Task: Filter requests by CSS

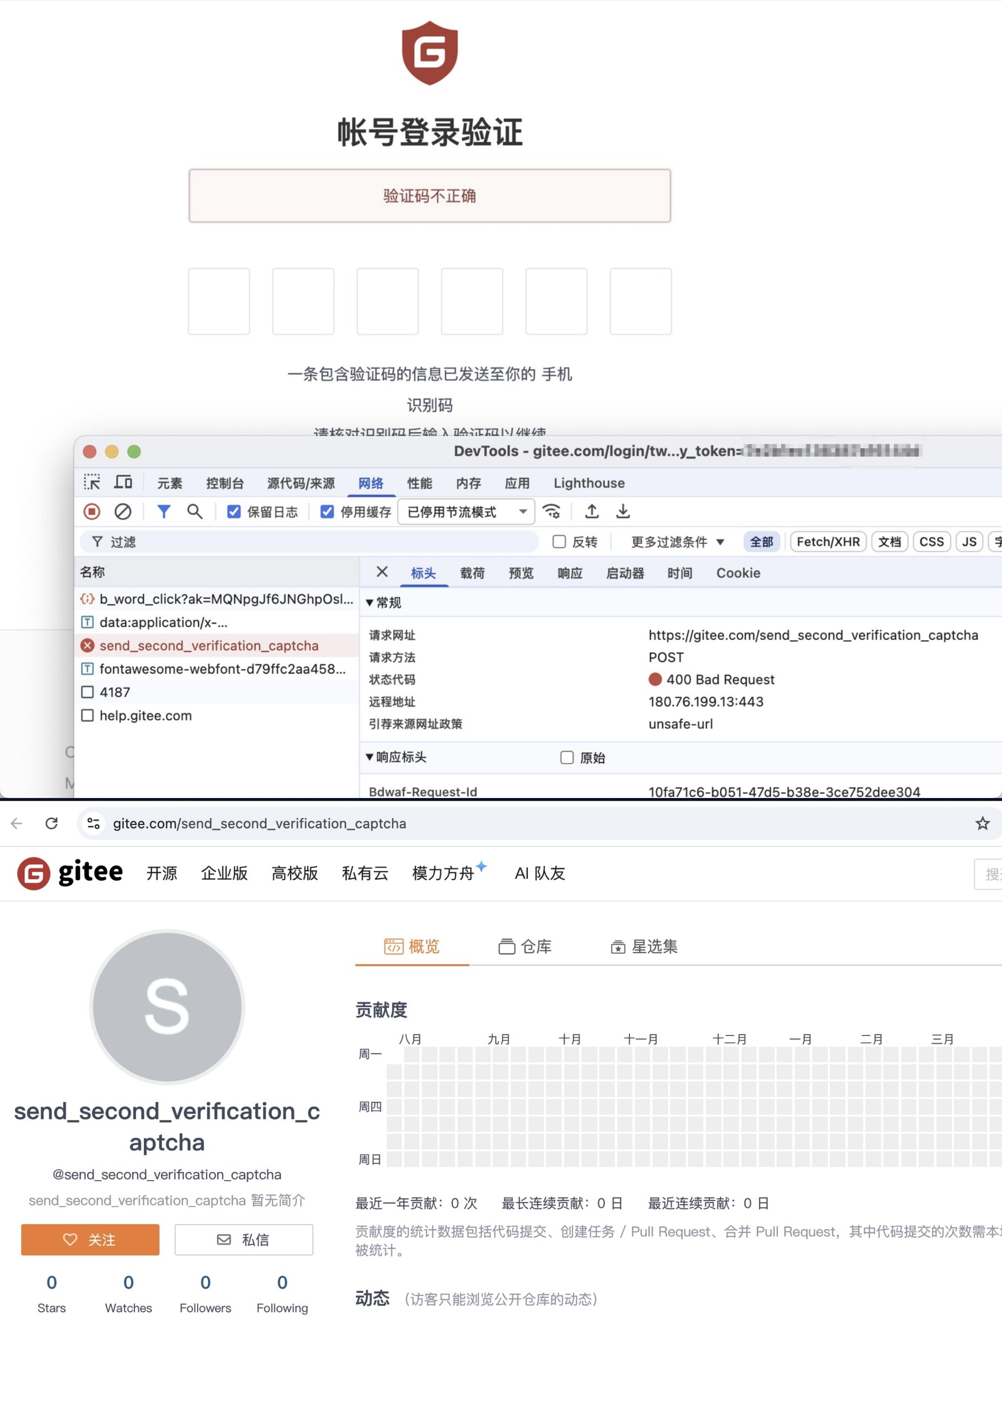Action: point(931,542)
